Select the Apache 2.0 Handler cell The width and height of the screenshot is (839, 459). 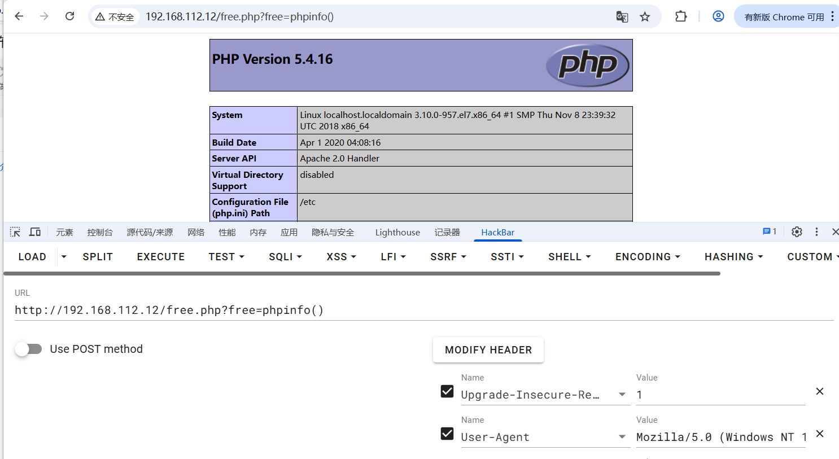click(x=465, y=158)
